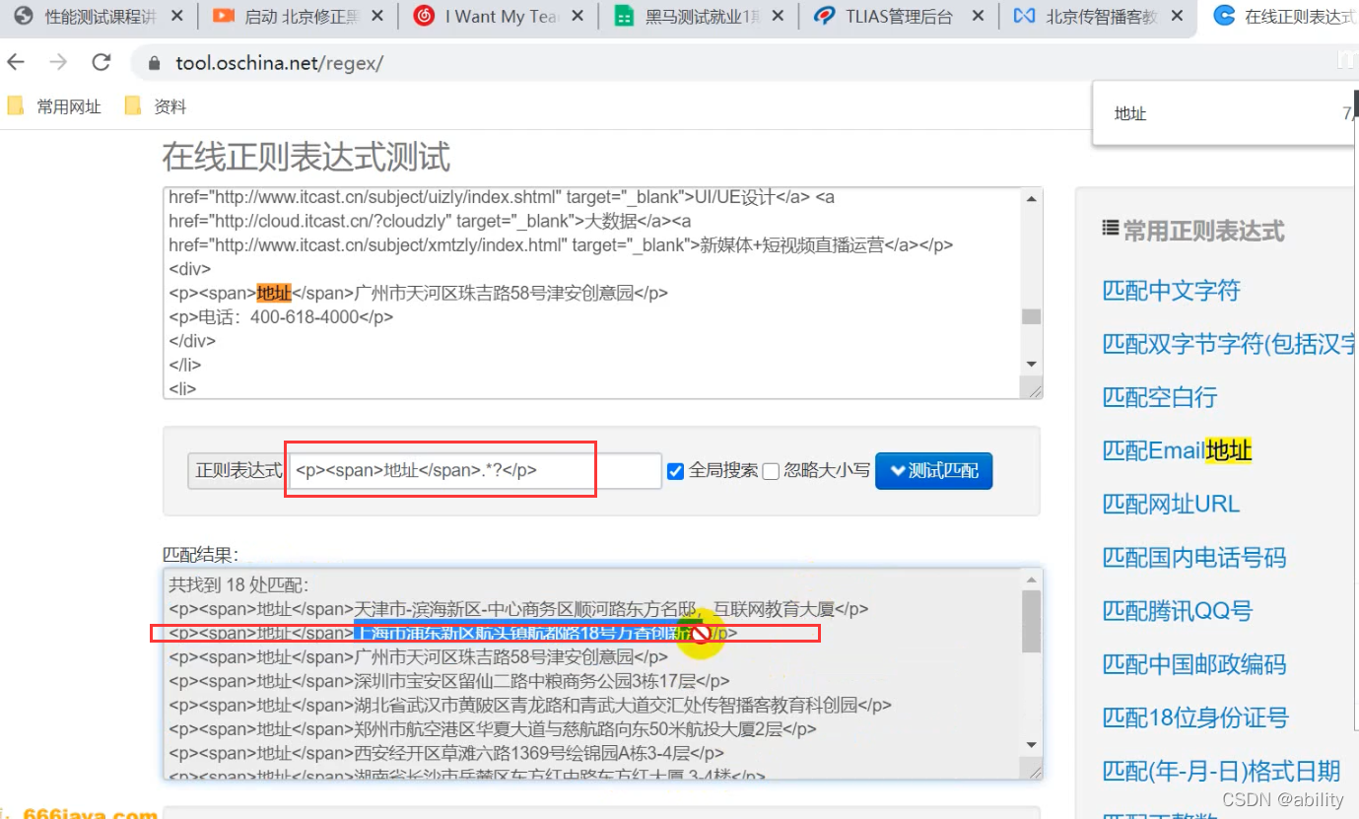Click the 测试匹配 button

(x=933, y=471)
